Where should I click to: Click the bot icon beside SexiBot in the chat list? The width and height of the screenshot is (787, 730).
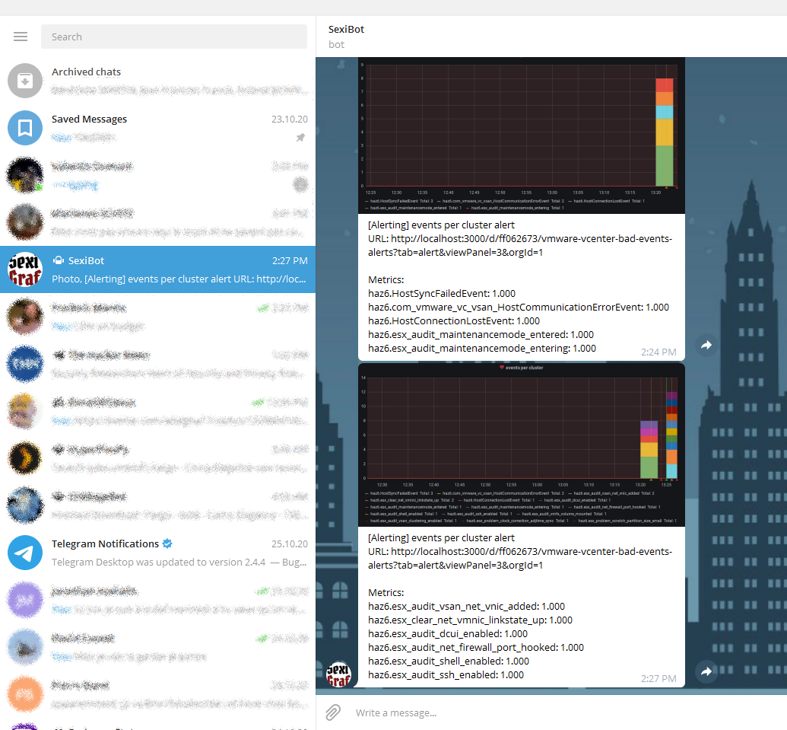click(59, 260)
